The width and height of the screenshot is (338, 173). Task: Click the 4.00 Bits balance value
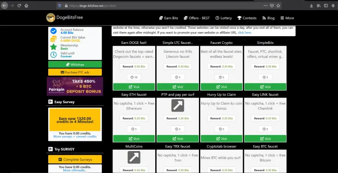[x=67, y=33]
